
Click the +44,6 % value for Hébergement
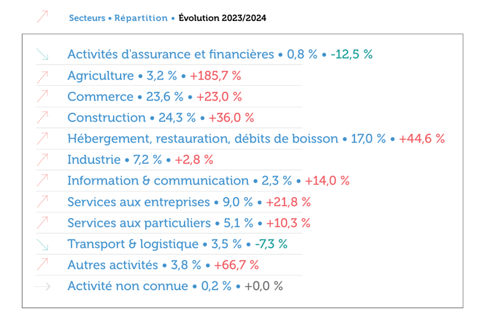[x=422, y=138]
